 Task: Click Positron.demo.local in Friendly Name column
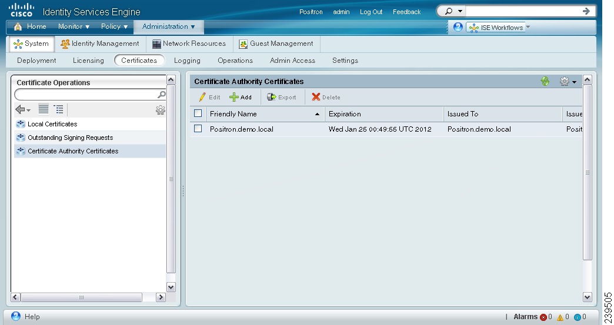click(x=241, y=129)
